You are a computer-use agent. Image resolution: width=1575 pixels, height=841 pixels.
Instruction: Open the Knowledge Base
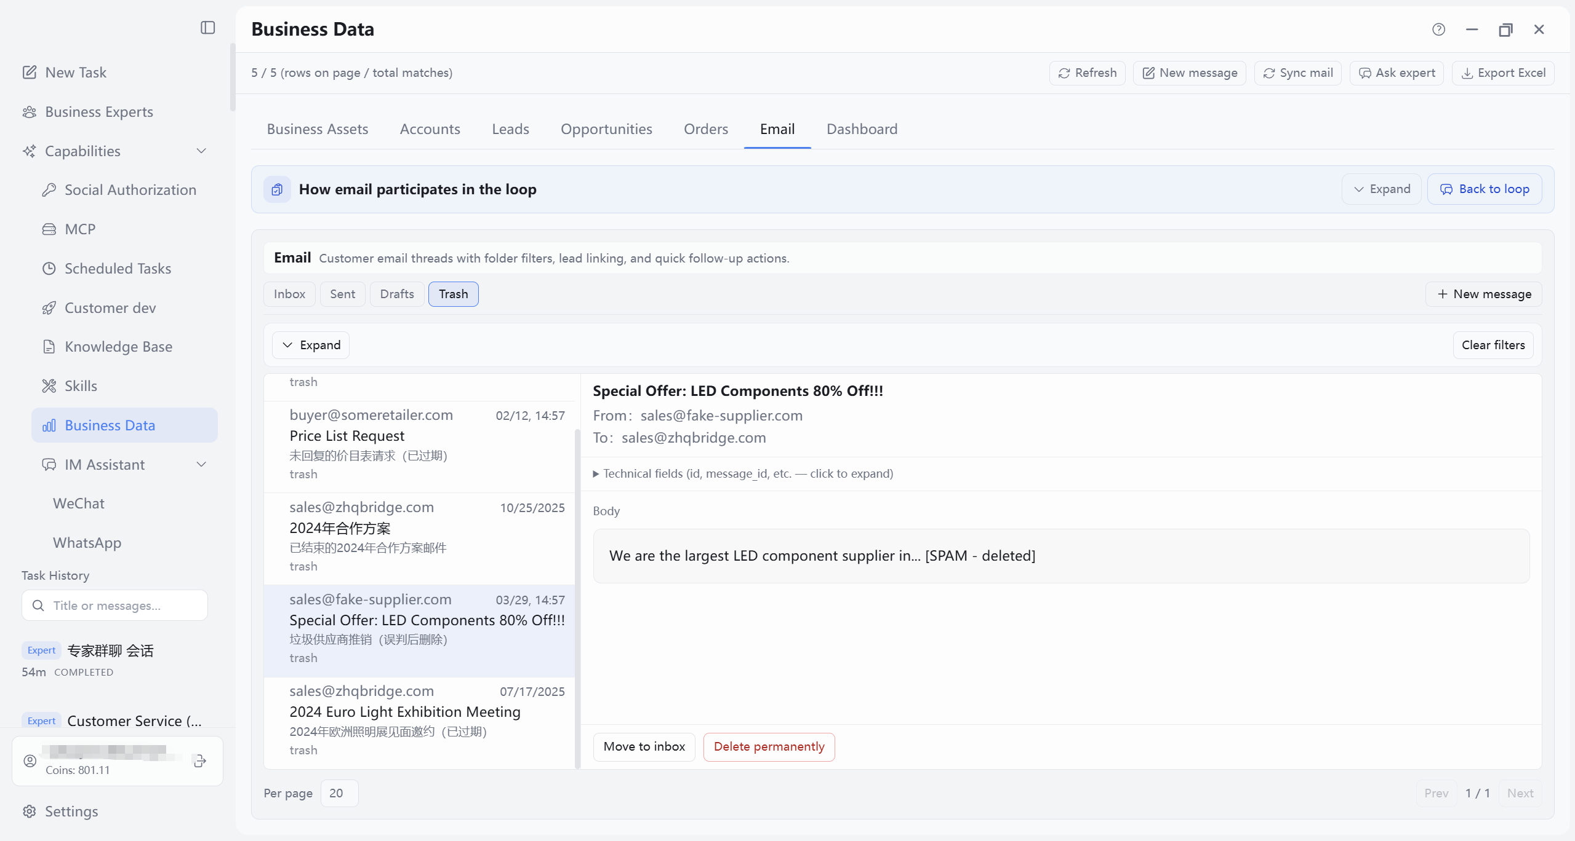tap(107, 347)
